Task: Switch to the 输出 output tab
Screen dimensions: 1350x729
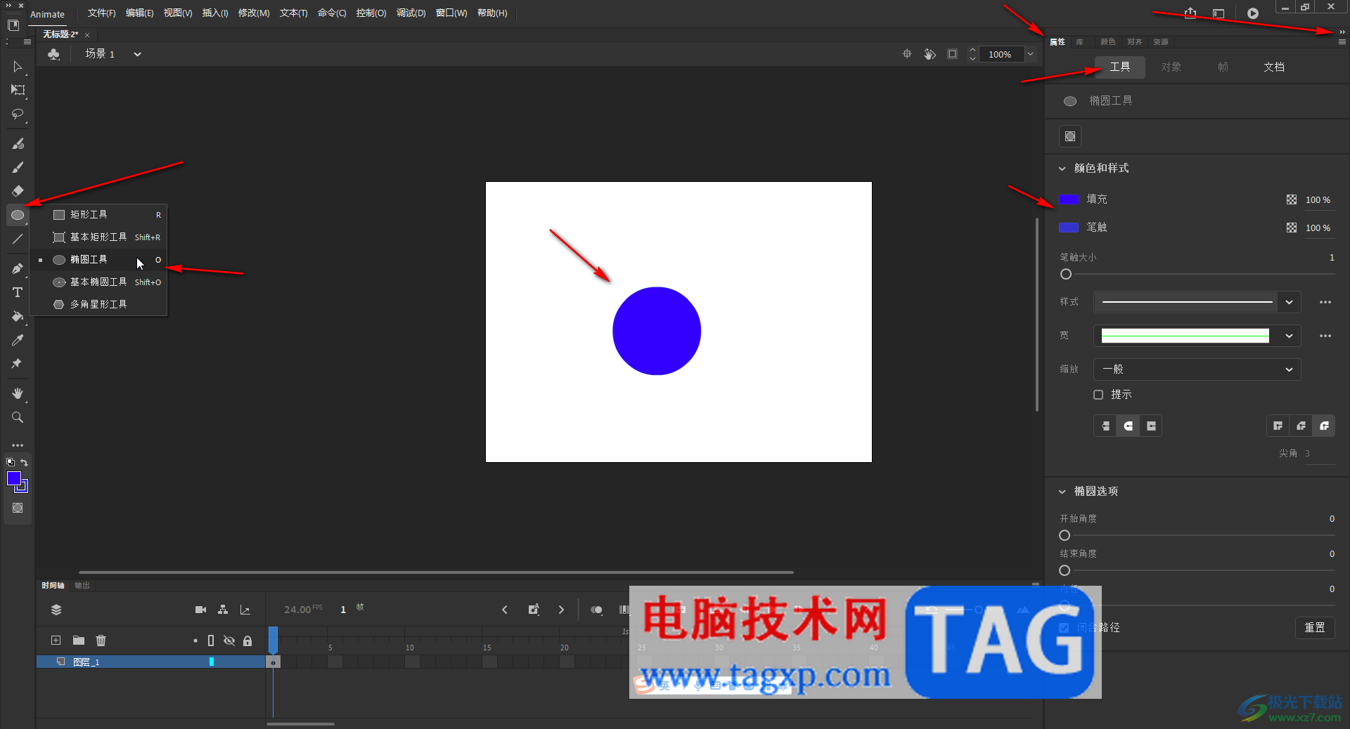Action: pyautogui.click(x=82, y=585)
